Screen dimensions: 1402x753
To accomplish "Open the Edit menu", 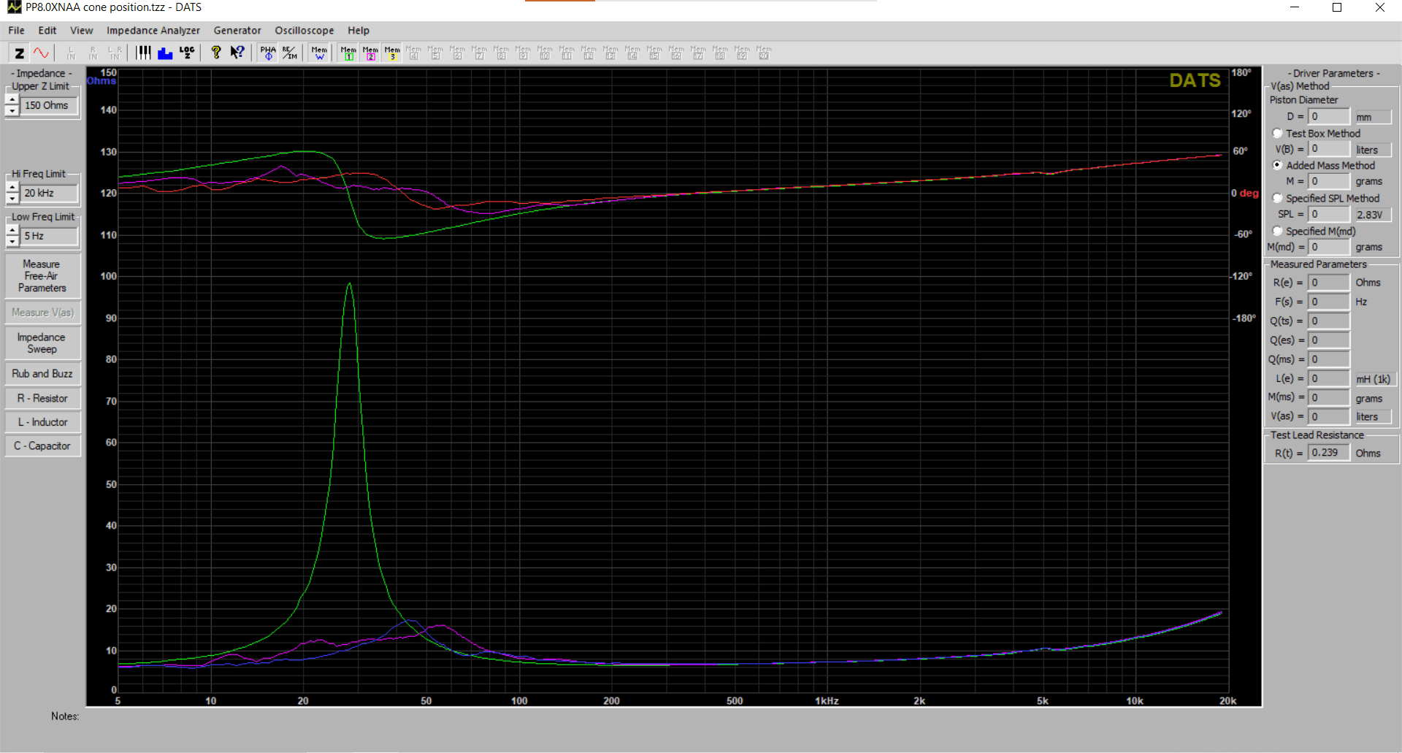I will (x=47, y=31).
